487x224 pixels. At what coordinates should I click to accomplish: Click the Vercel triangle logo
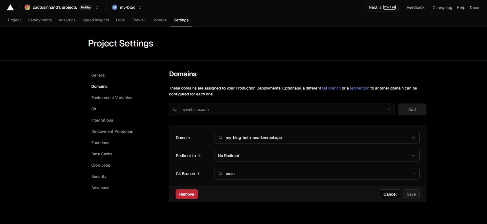[x=10, y=8]
